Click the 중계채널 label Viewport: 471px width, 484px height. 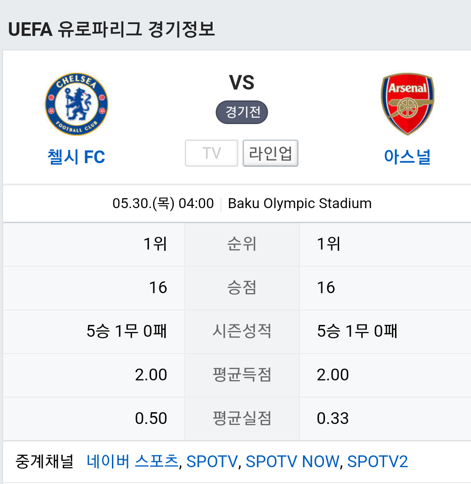tap(45, 461)
